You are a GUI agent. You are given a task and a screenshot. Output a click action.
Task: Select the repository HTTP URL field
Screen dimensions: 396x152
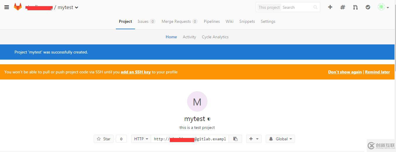point(190,139)
